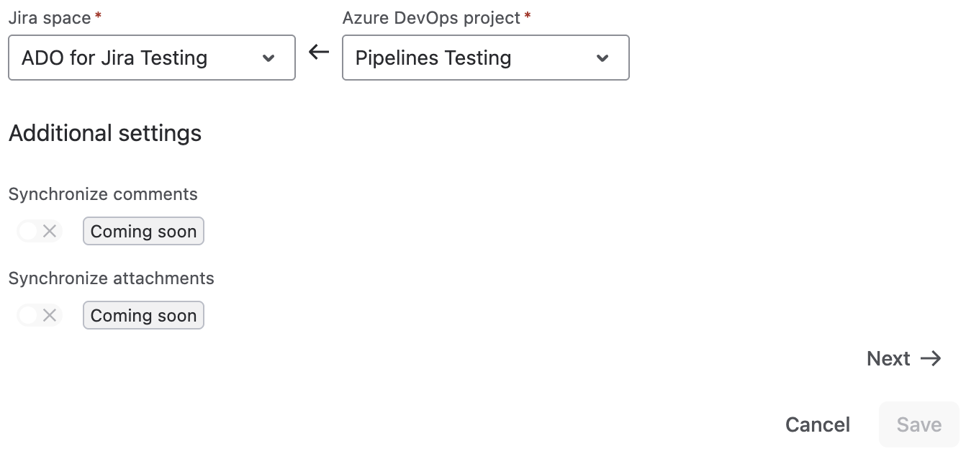
Task: Open the Azure DevOps project dropdown
Action: [486, 58]
